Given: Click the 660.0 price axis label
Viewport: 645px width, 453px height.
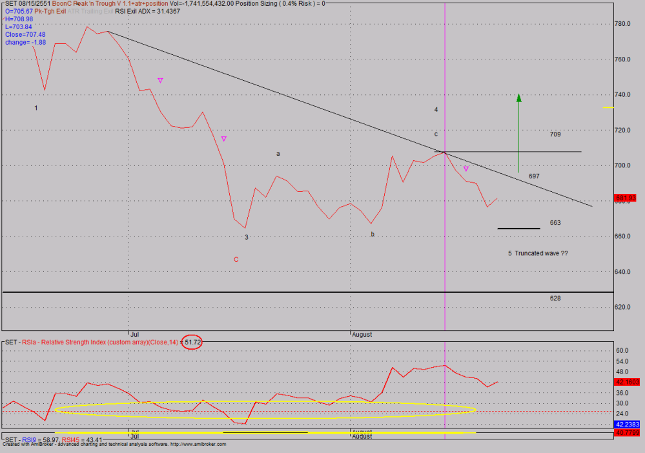Looking at the screenshot, I should 622,236.
